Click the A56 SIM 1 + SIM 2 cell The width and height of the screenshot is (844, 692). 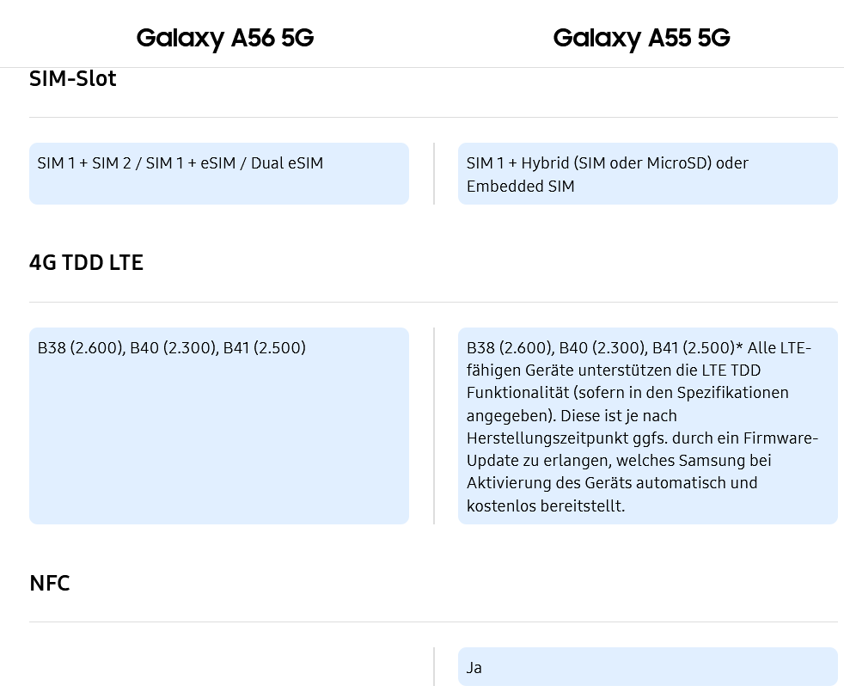click(x=218, y=174)
